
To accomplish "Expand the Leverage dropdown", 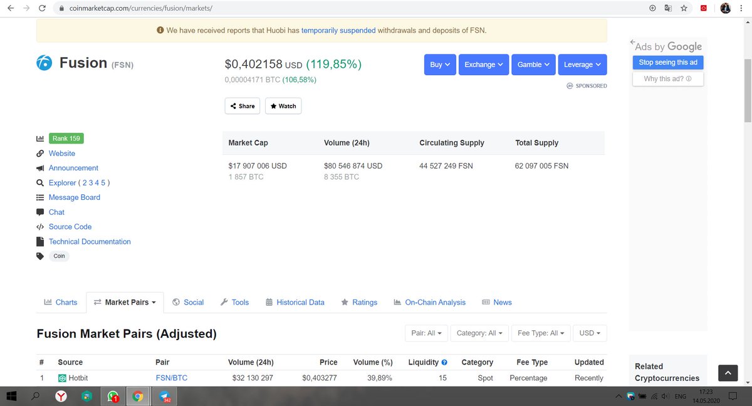I will coord(582,65).
